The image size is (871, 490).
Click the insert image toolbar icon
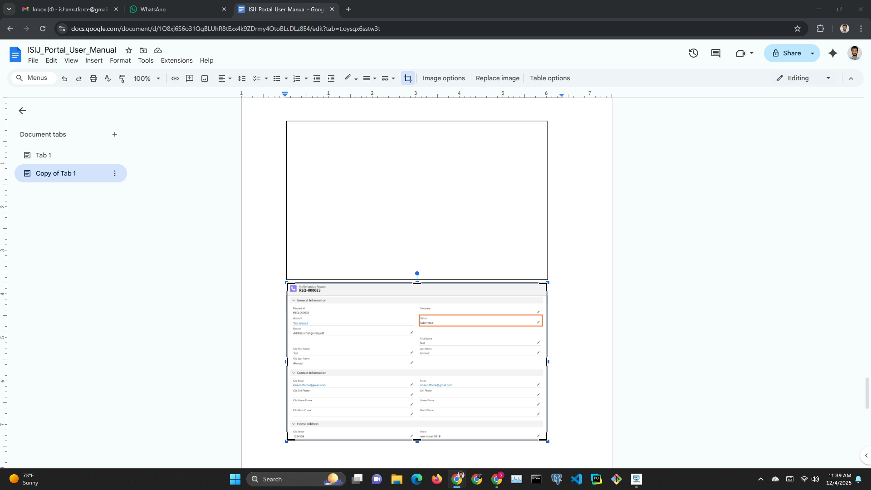205,78
